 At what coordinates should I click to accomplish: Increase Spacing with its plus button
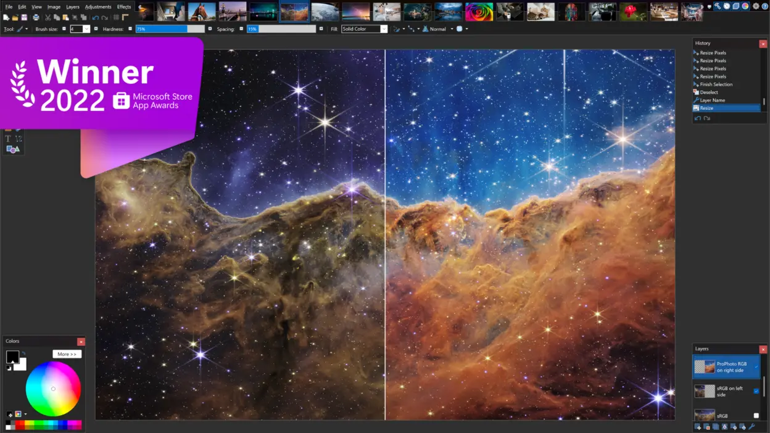click(x=321, y=29)
